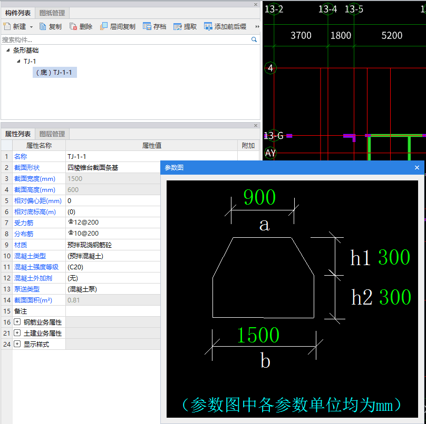Click the 3700 dimension text
This screenshot has width=426, height=424.
click(x=301, y=36)
